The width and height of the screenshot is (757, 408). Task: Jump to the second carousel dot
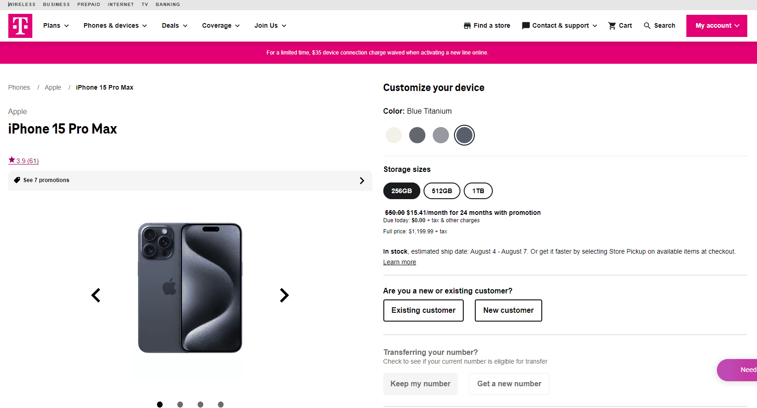tap(180, 405)
